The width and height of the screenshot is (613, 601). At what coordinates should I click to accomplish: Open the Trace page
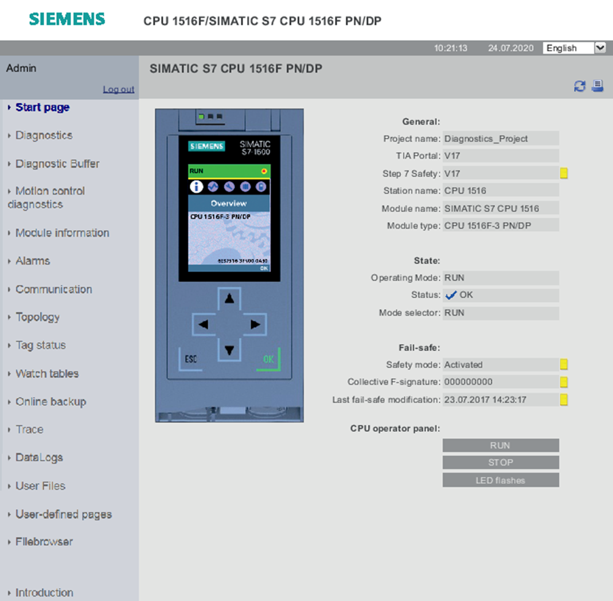[29, 429]
